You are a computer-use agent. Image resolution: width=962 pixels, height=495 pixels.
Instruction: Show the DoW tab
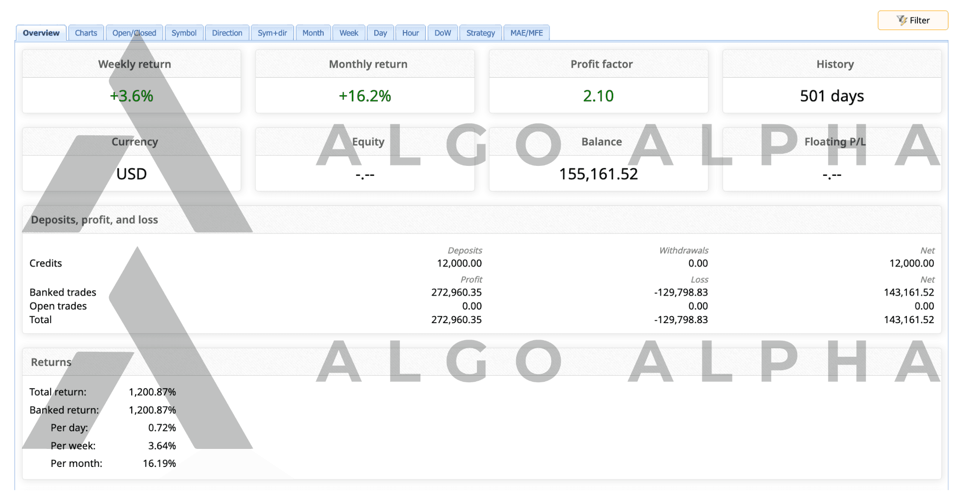click(x=442, y=33)
